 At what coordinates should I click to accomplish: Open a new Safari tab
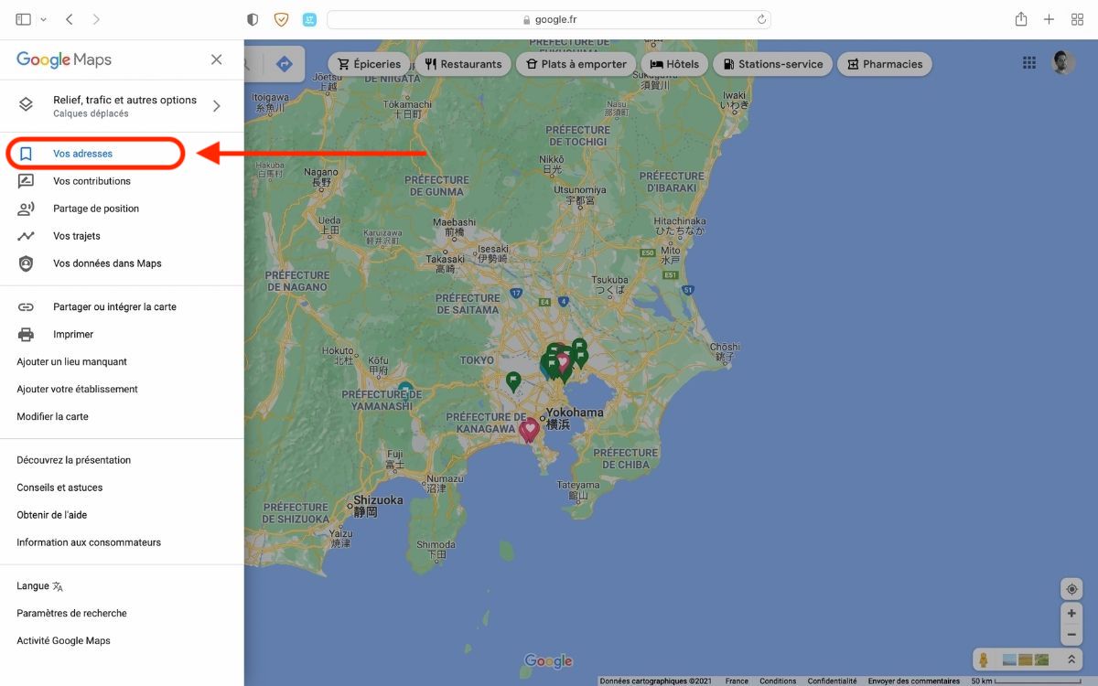click(x=1050, y=19)
